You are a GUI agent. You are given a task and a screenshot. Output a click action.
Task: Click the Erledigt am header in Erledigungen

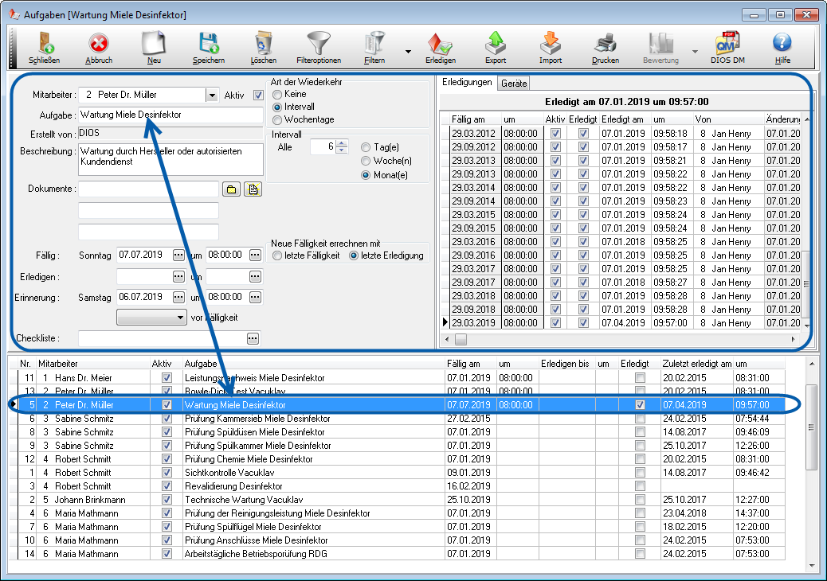click(x=625, y=119)
